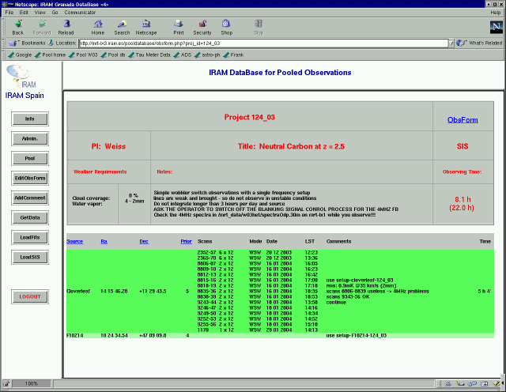Click the What's Related button
Screen dimensions: 506x392
[480, 43]
